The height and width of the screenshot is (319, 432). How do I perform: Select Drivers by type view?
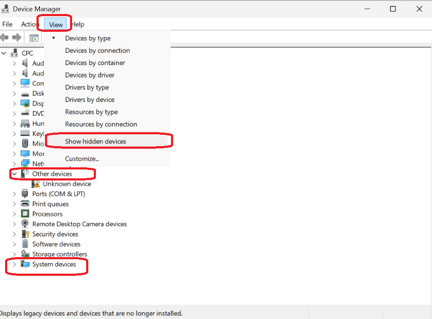[107, 87]
